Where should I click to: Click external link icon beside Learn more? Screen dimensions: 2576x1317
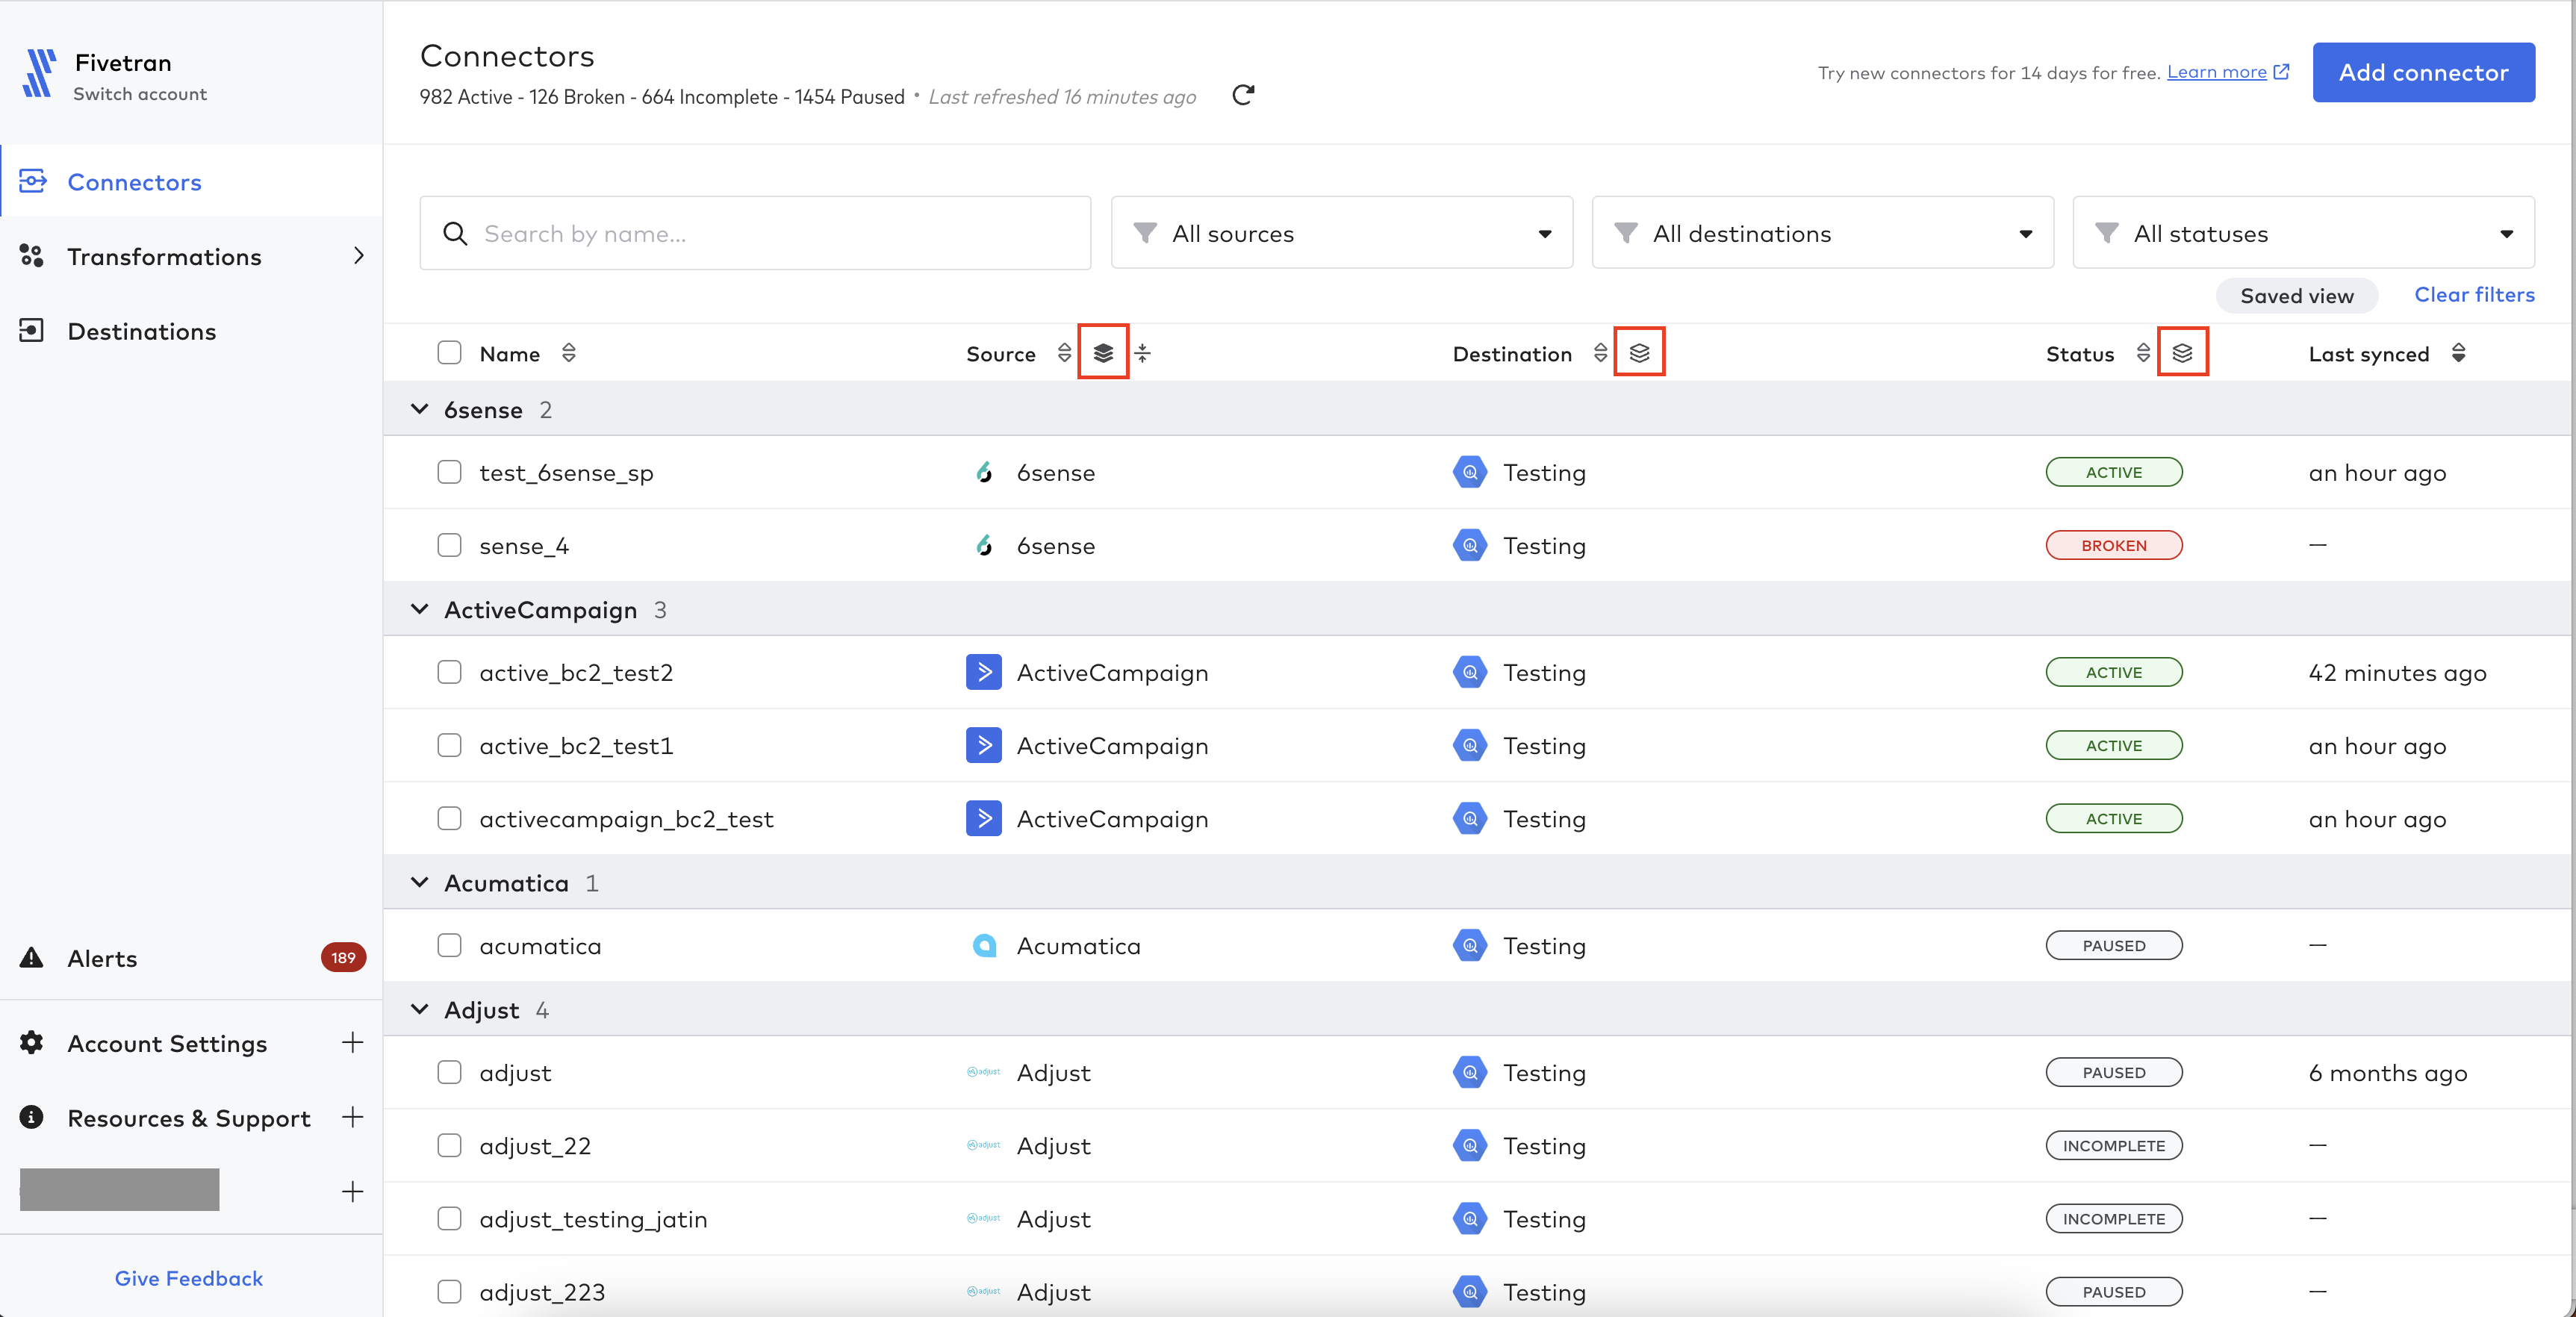2282,72
